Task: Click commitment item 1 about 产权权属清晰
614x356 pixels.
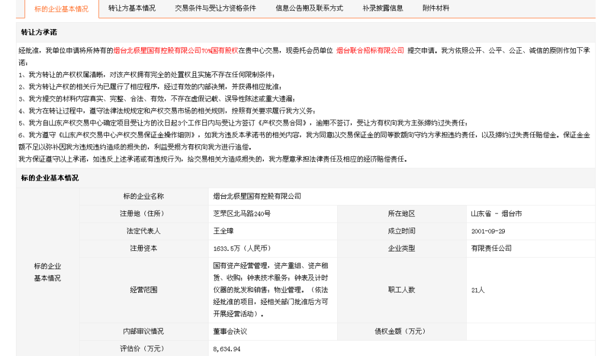Action: point(147,75)
